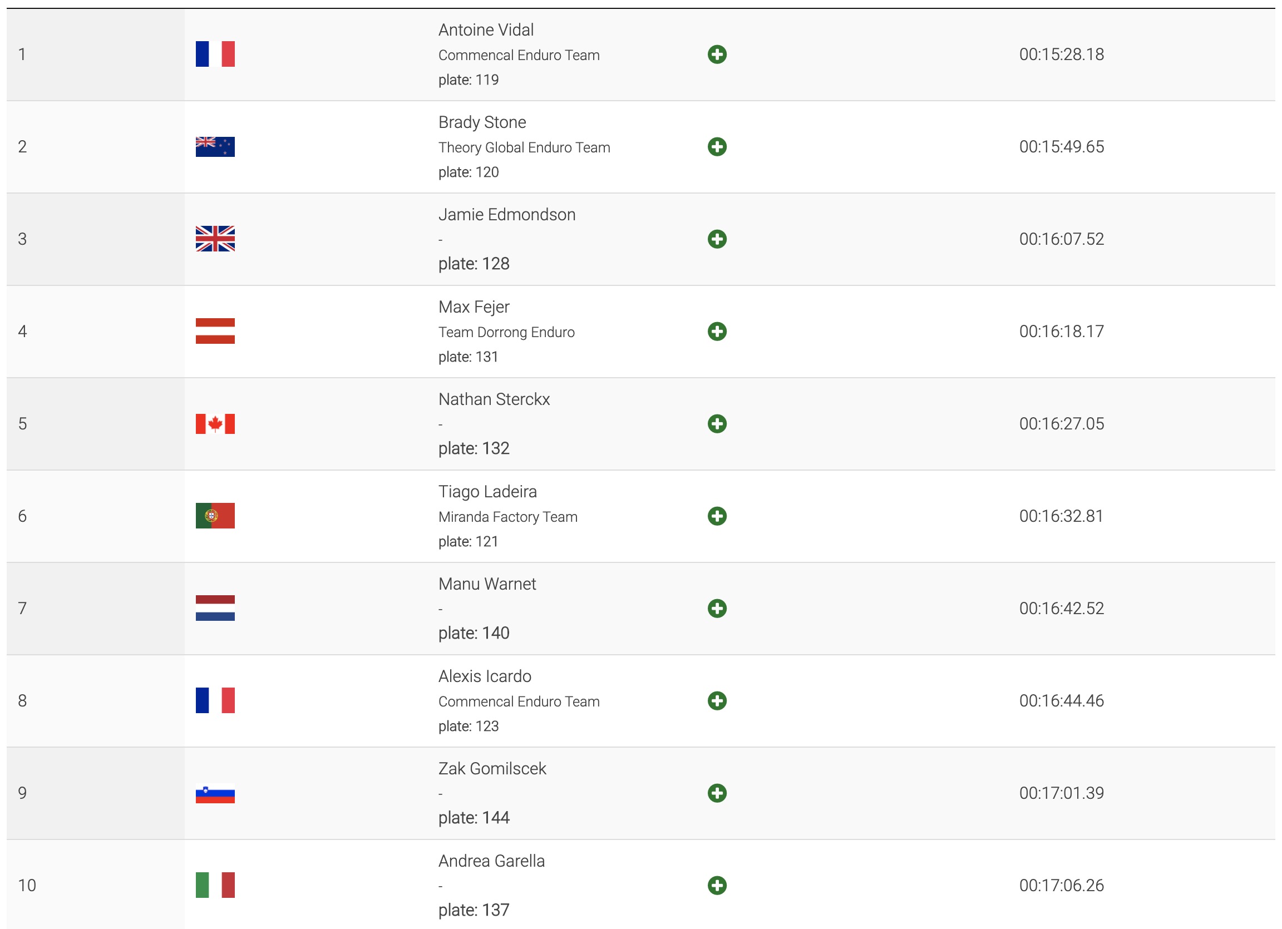The image size is (1282, 929).
Task: Click the United Kingdom flag icon
Action: 215,239
